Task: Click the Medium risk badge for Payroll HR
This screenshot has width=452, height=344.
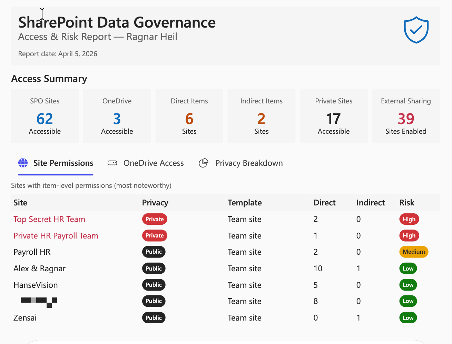Action: click(x=413, y=252)
